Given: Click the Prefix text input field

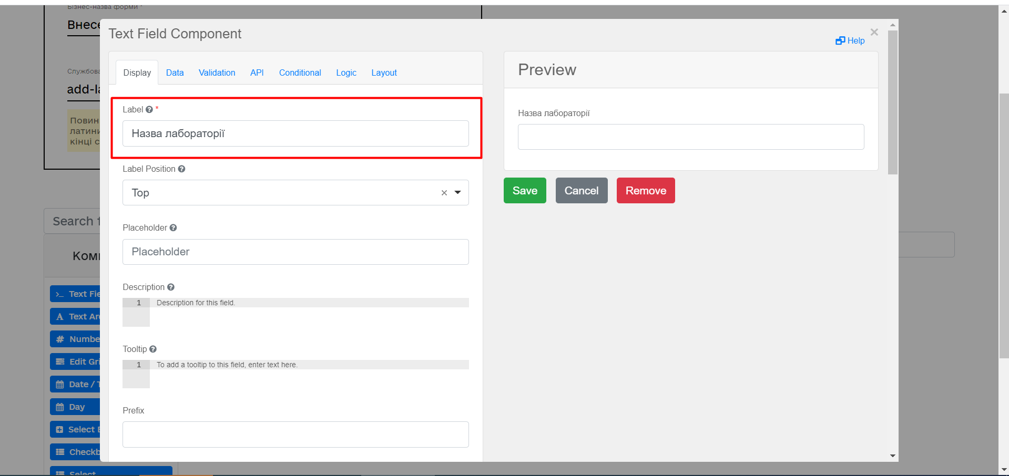Looking at the screenshot, I should click(x=295, y=434).
